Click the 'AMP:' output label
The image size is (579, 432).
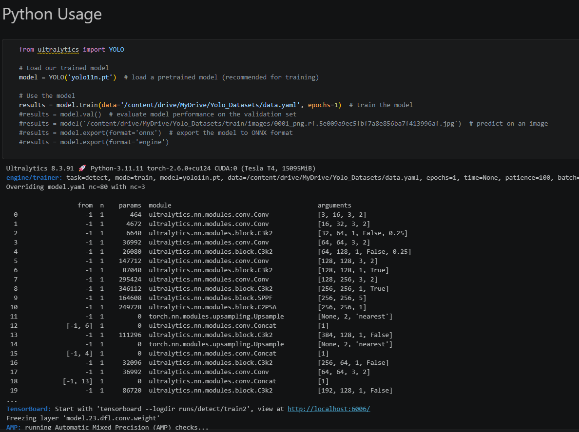(x=14, y=427)
